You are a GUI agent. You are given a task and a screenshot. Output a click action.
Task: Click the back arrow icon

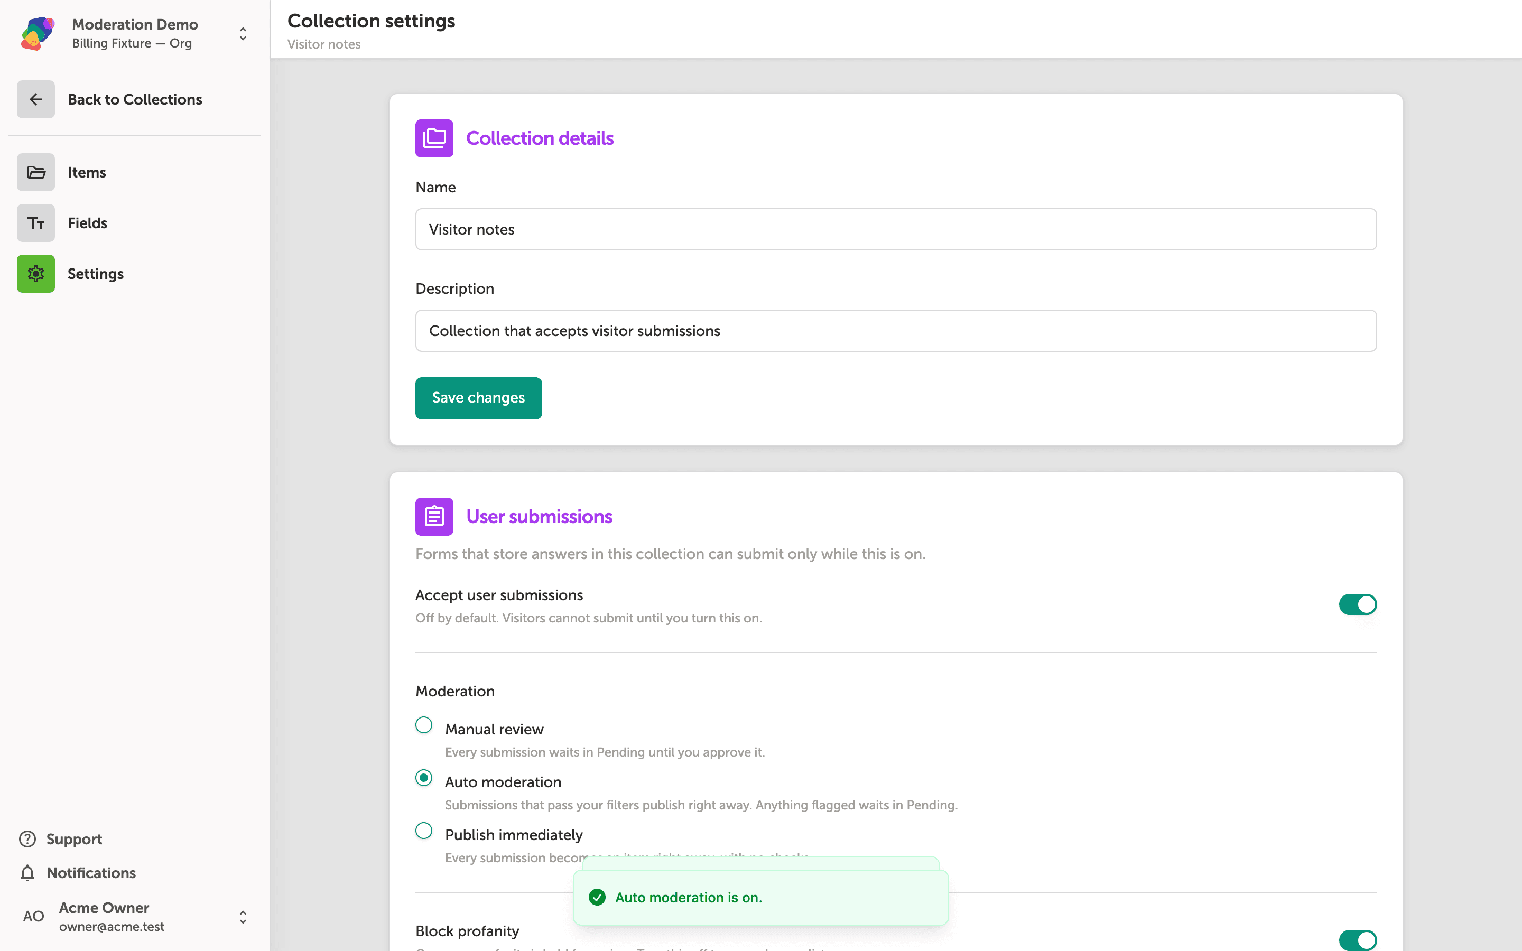36,99
